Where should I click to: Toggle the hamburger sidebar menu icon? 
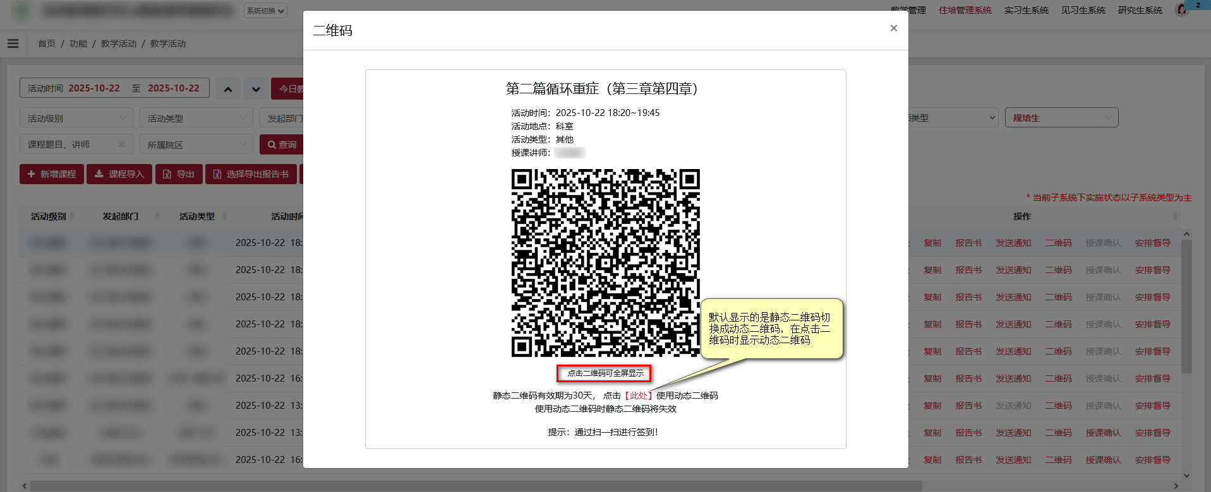point(13,44)
